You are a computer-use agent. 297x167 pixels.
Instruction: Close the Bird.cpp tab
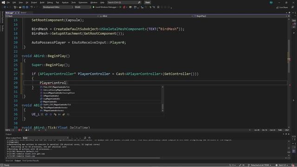19,13
